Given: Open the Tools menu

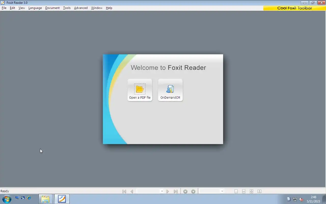Looking at the screenshot, I should pyautogui.click(x=67, y=8).
